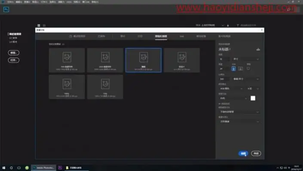Select the 1080p preset card
303x171 pixels.
[67, 87]
